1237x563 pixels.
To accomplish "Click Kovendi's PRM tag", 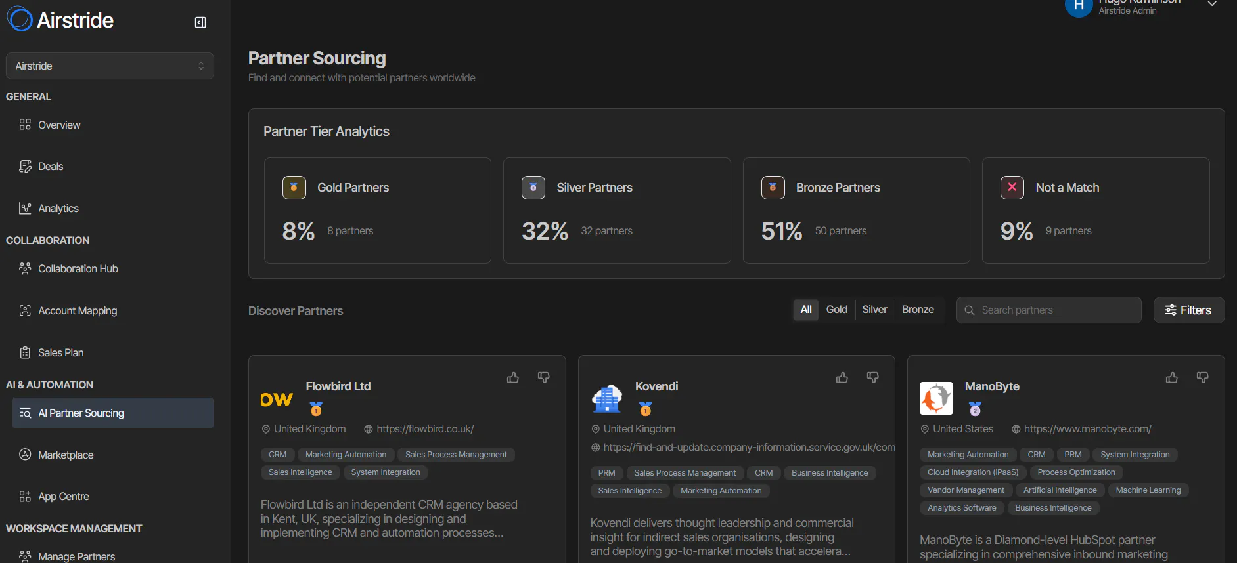I will (606, 473).
